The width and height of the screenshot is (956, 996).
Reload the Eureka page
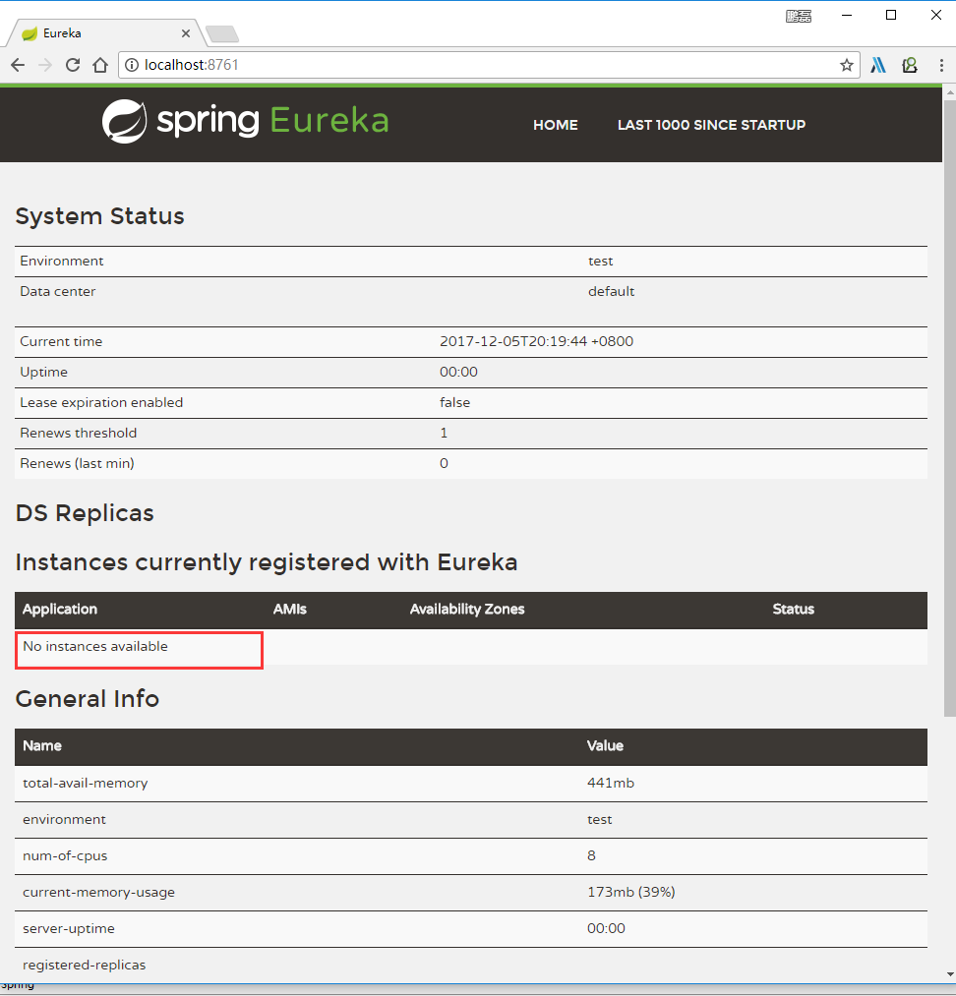pos(73,65)
